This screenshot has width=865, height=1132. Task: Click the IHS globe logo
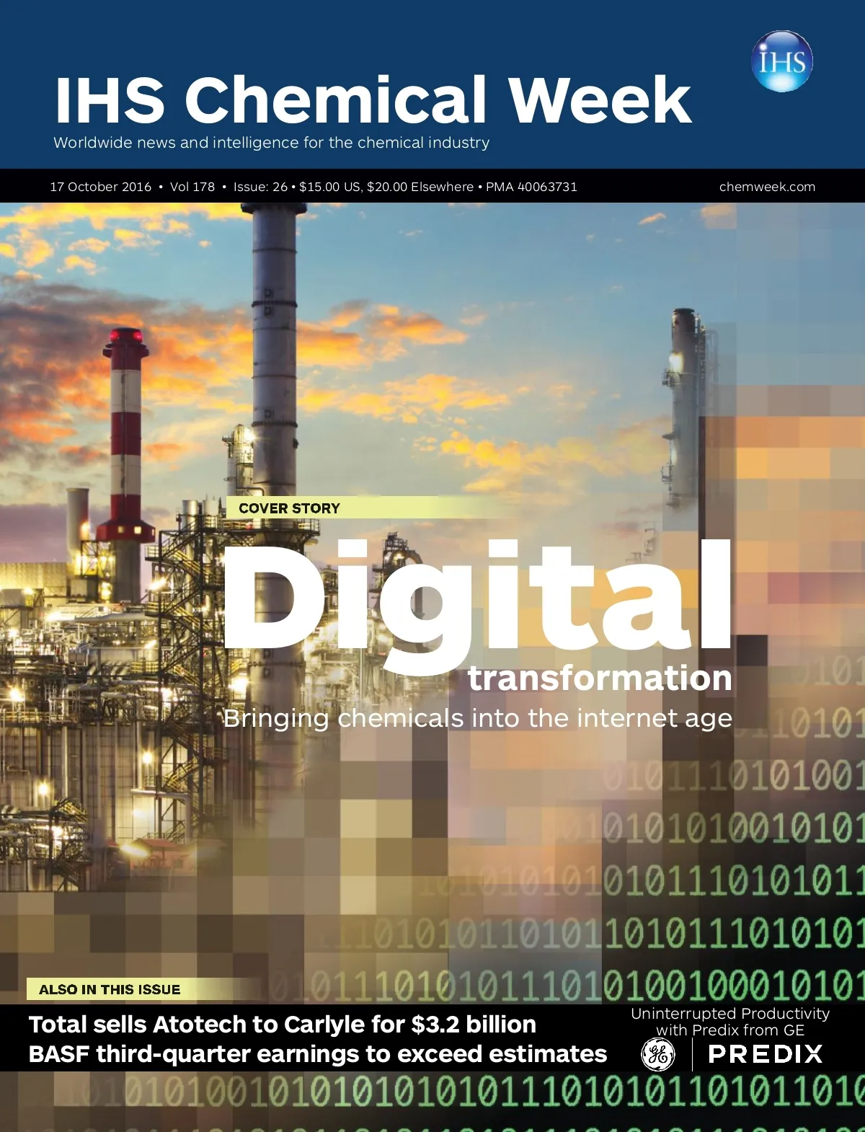coord(782,61)
